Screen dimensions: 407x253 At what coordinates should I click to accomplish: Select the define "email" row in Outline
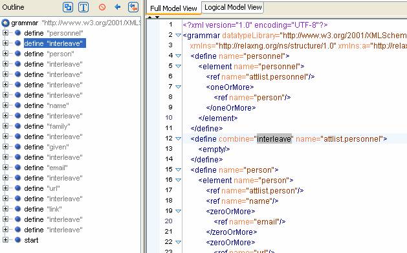coord(46,168)
